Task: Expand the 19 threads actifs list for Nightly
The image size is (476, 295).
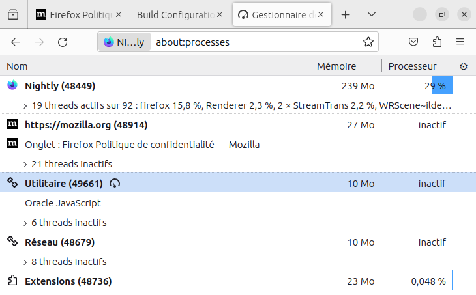Action: point(25,105)
